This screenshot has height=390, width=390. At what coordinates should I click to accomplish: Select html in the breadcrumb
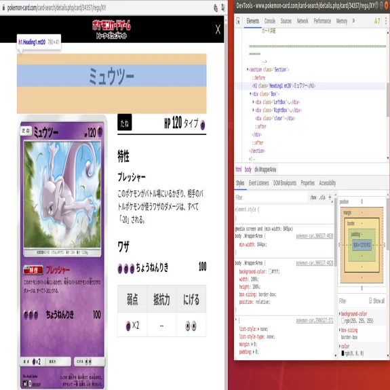tap(239, 170)
